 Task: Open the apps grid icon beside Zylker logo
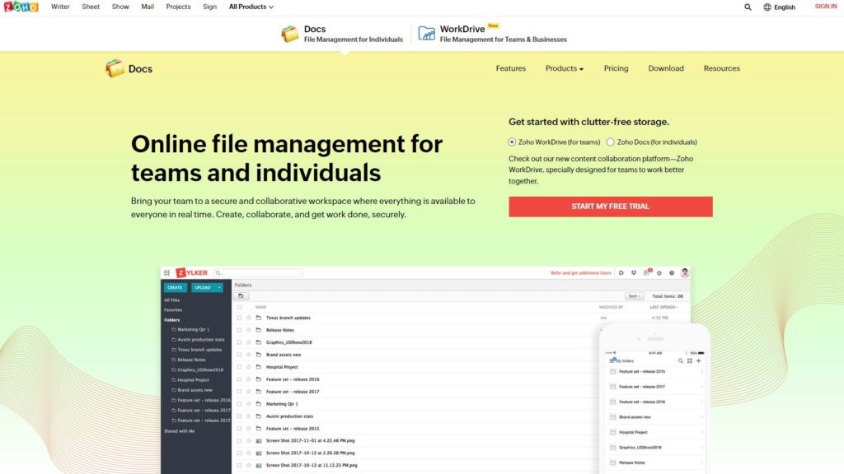pyautogui.click(x=166, y=272)
